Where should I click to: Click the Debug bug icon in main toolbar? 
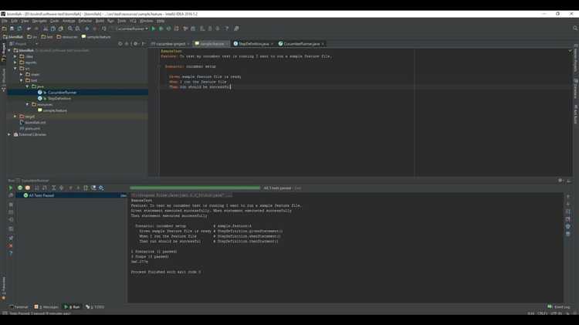(161, 29)
